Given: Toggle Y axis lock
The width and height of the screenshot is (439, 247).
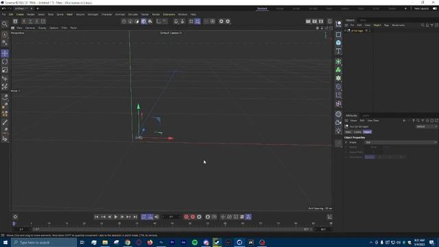Looking at the screenshot, I should click(30, 21).
